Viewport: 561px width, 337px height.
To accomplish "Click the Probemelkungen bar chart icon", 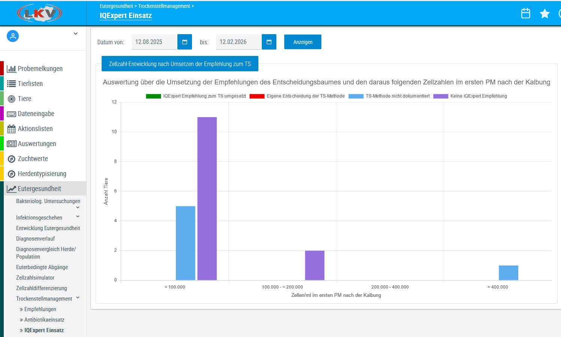I will point(12,69).
